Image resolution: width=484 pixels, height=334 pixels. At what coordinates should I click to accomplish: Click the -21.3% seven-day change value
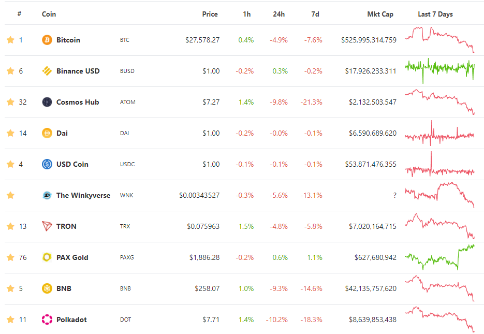(311, 102)
